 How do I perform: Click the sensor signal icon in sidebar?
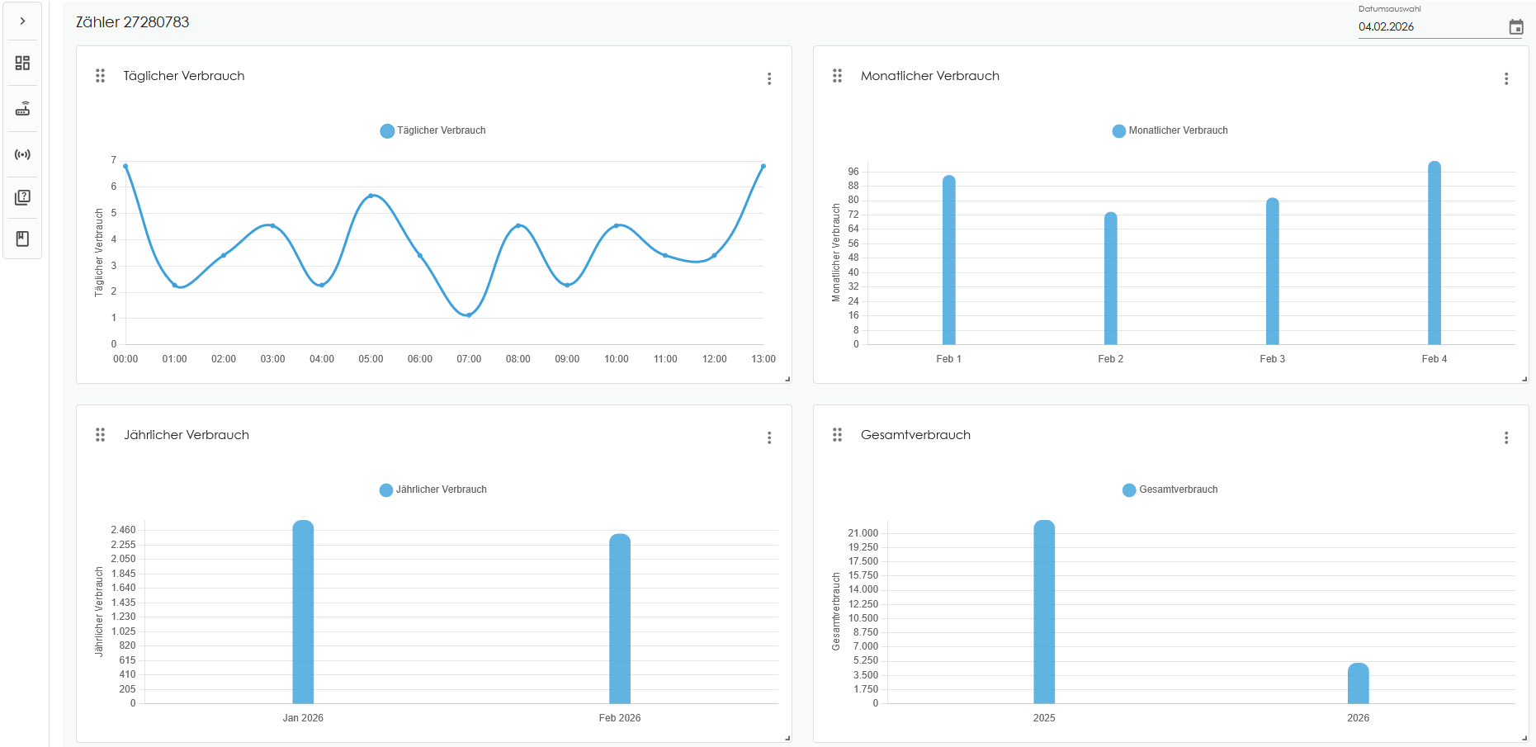pyautogui.click(x=22, y=154)
